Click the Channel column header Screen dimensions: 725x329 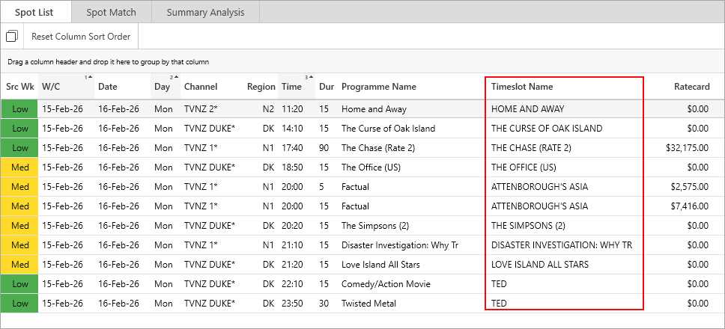tap(212, 86)
